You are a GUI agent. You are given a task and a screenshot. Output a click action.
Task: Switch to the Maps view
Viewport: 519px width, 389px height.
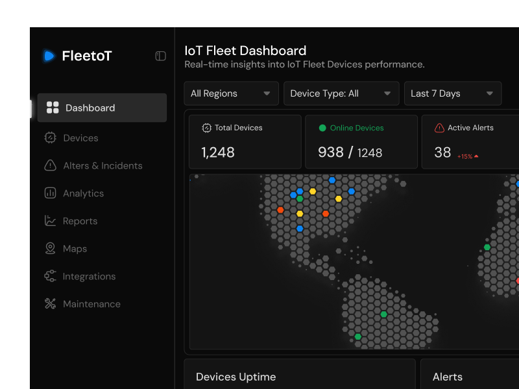click(75, 249)
